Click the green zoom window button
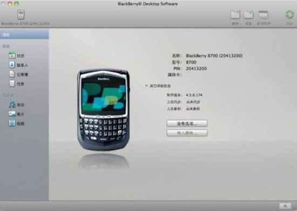The image size is (297, 211). (17, 4)
